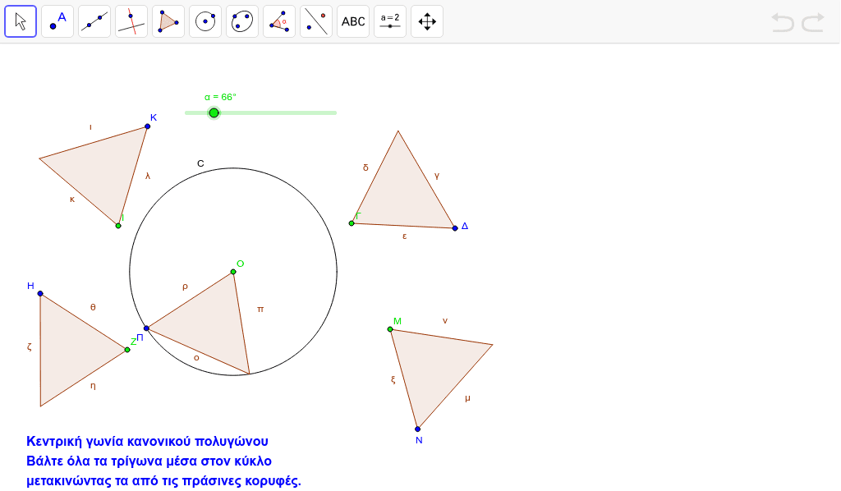Screen dimensions: 841x491
Task: Click segment label θ on left triangle
Action: click(x=93, y=307)
